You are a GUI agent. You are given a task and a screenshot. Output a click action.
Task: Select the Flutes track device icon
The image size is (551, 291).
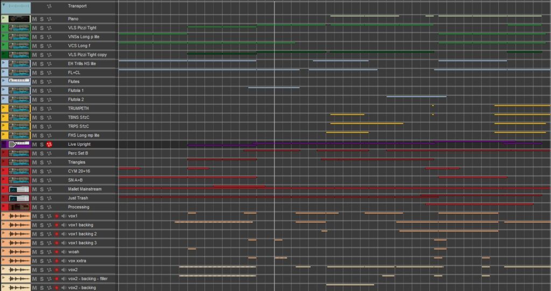(19, 82)
